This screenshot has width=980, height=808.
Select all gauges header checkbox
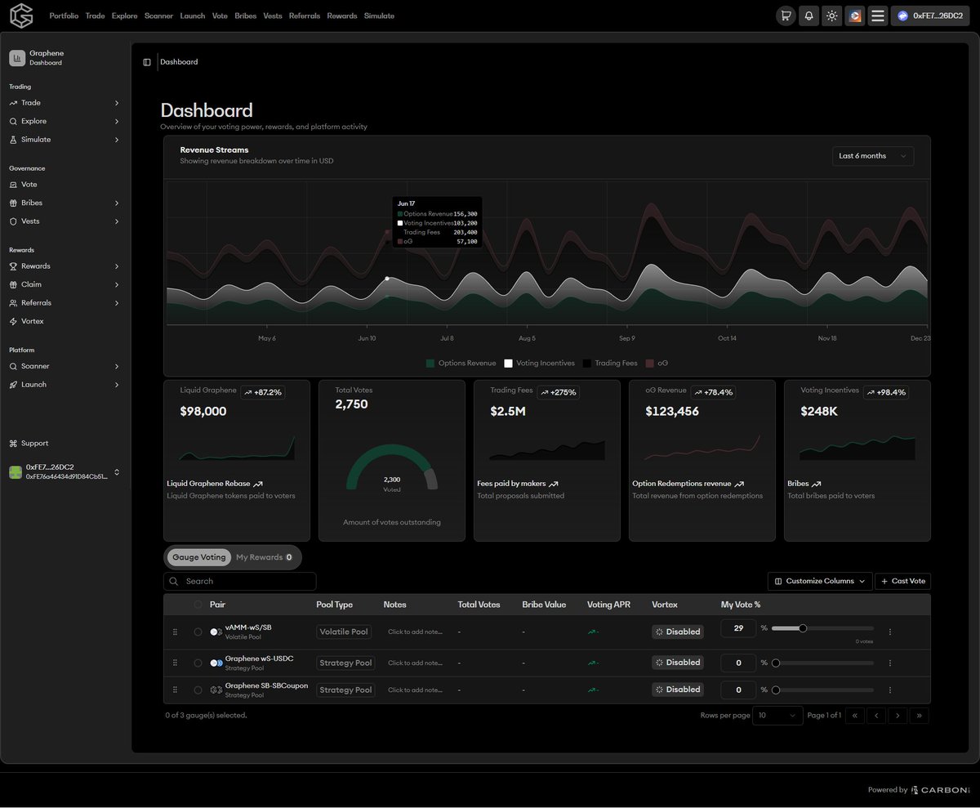pos(198,605)
